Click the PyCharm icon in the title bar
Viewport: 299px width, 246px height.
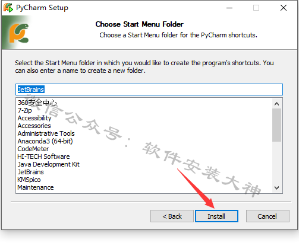(x=8, y=8)
